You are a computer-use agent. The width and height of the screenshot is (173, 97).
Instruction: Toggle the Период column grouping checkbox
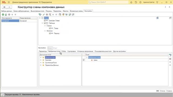tap(50, 33)
